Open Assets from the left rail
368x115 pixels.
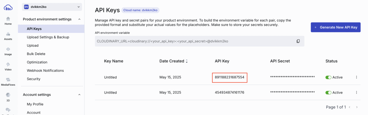coord(8,36)
